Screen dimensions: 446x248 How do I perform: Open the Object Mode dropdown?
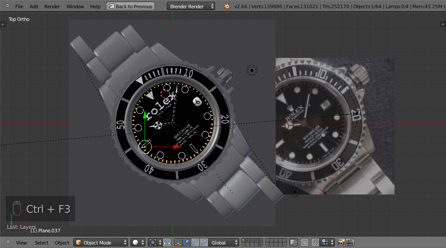101,243
